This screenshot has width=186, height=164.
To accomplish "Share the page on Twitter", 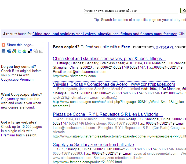I will coord(19,51).
